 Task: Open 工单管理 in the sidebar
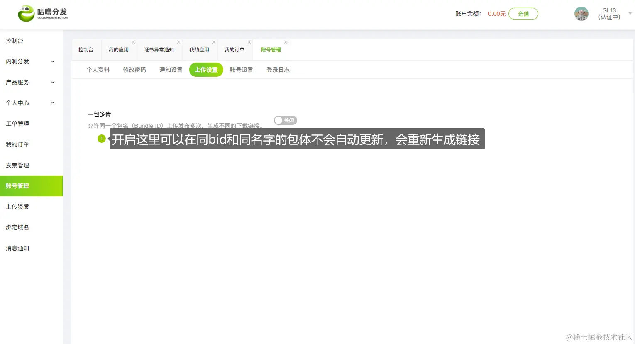pyautogui.click(x=17, y=123)
